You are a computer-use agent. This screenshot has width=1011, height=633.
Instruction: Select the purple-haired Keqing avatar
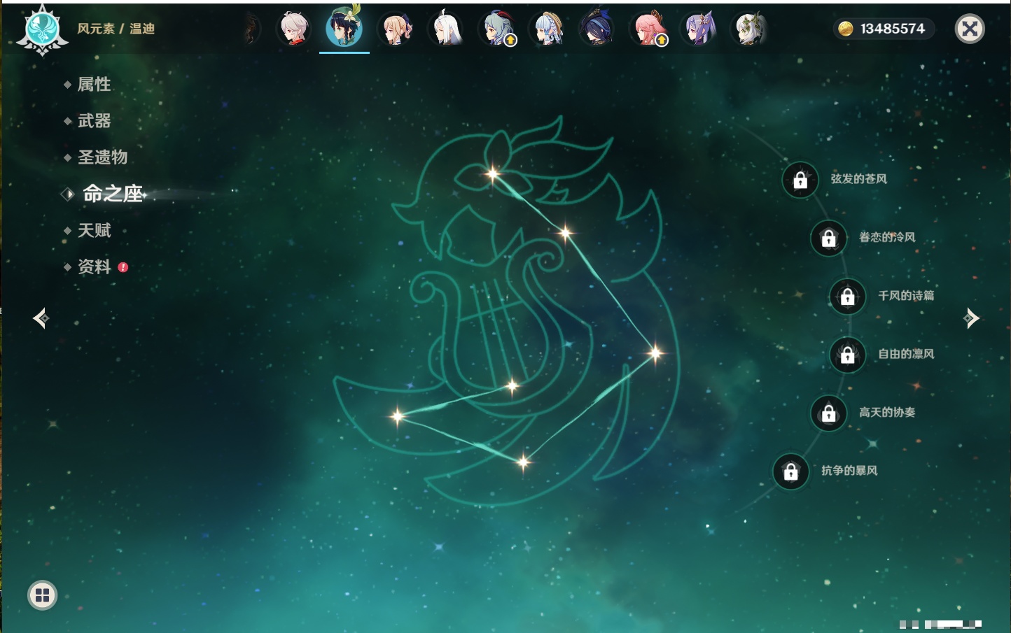699,29
